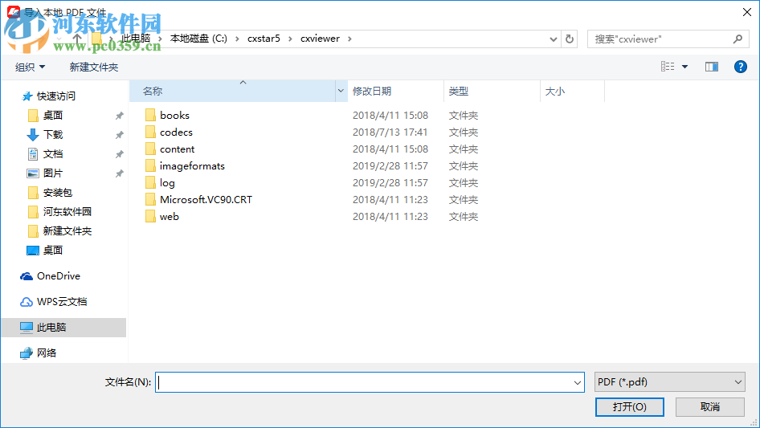Click the WPS云文档 cloud icon

(x=27, y=302)
